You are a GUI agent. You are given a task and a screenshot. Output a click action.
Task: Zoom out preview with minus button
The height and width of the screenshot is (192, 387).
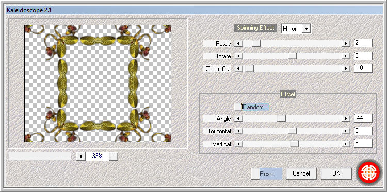[113, 156]
